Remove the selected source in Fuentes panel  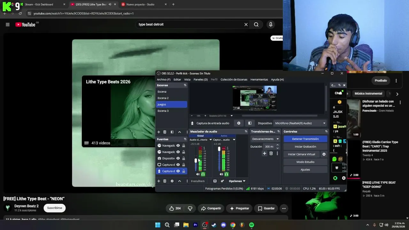pyautogui.click(x=165, y=181)
